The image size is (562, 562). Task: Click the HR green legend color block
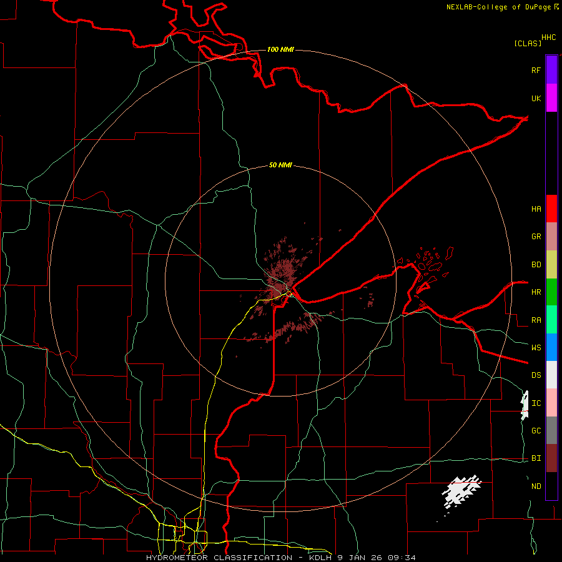551,292
